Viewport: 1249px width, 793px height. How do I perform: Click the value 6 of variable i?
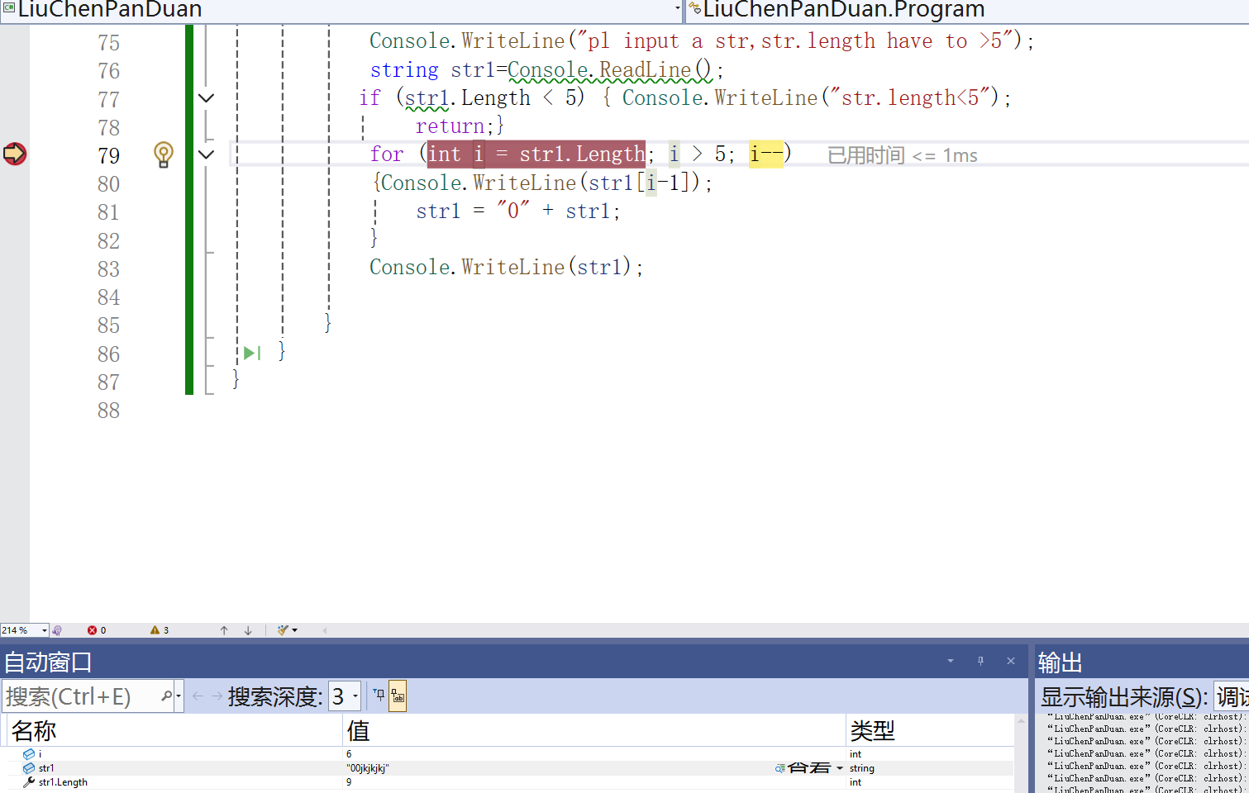point(349,754)
